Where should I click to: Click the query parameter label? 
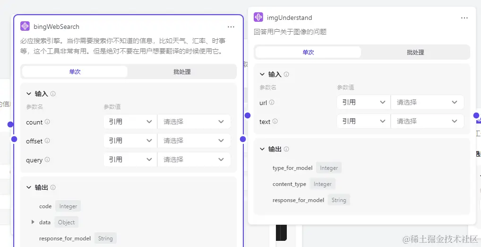coord(34,160)
